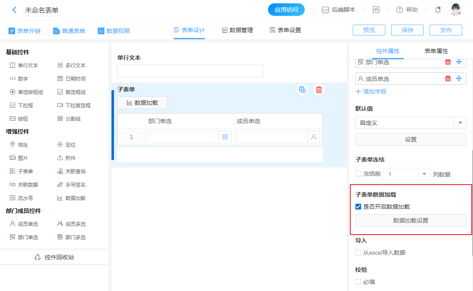This screenshot has height=291, width=473.
Task: Uncheck 是否开启数据加载 checkbox
Action: [x=358, y=207]
